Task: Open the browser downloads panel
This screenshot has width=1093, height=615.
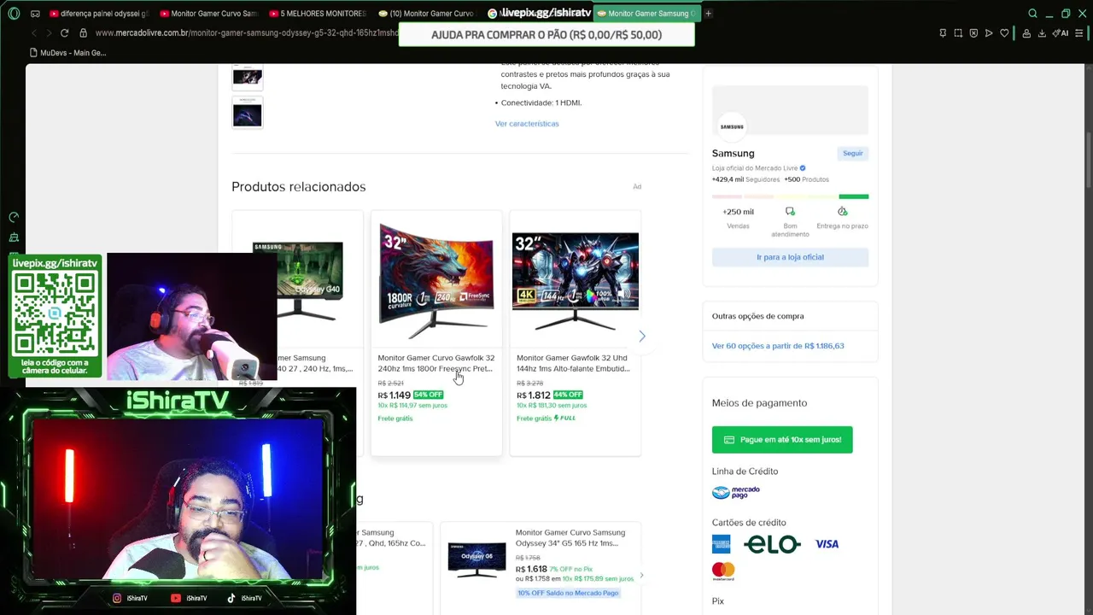Action: [x=1043, y=33]
